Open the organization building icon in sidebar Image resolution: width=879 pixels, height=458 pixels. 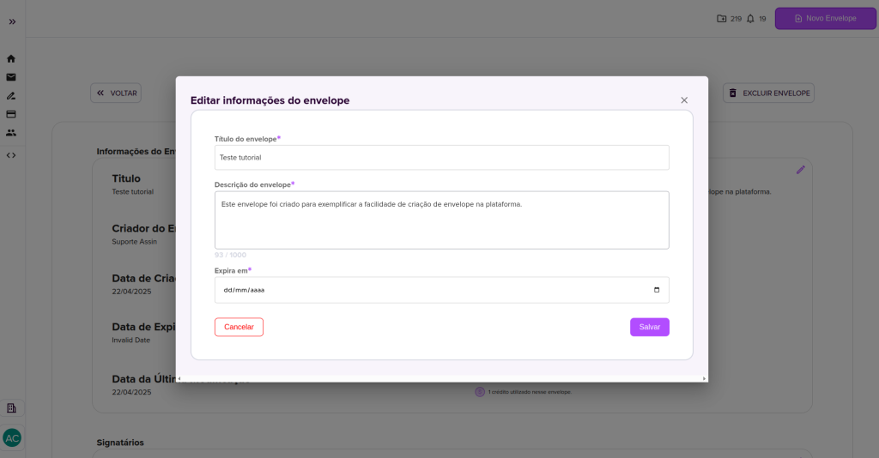click(x=11, y=408)
